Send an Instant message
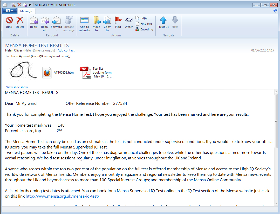Screen dimensions: 280x214 point(69,24)
